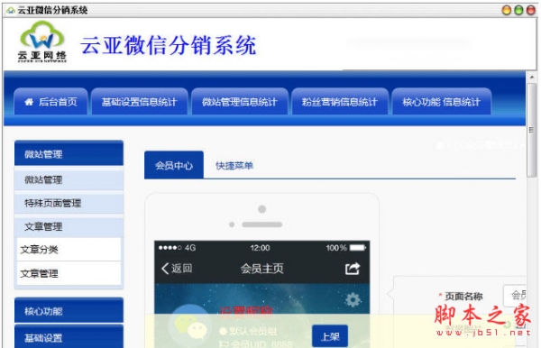Click the gear settings icon in member page
541x348 pixels.
(x=353, y=299)
